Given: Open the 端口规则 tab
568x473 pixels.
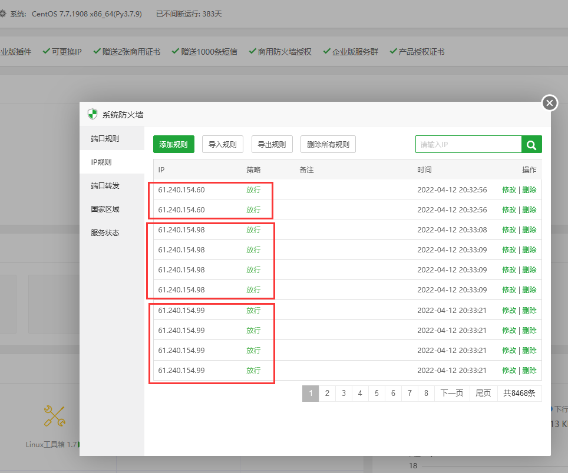Looking at the screenshot, I should click(112, 138).
